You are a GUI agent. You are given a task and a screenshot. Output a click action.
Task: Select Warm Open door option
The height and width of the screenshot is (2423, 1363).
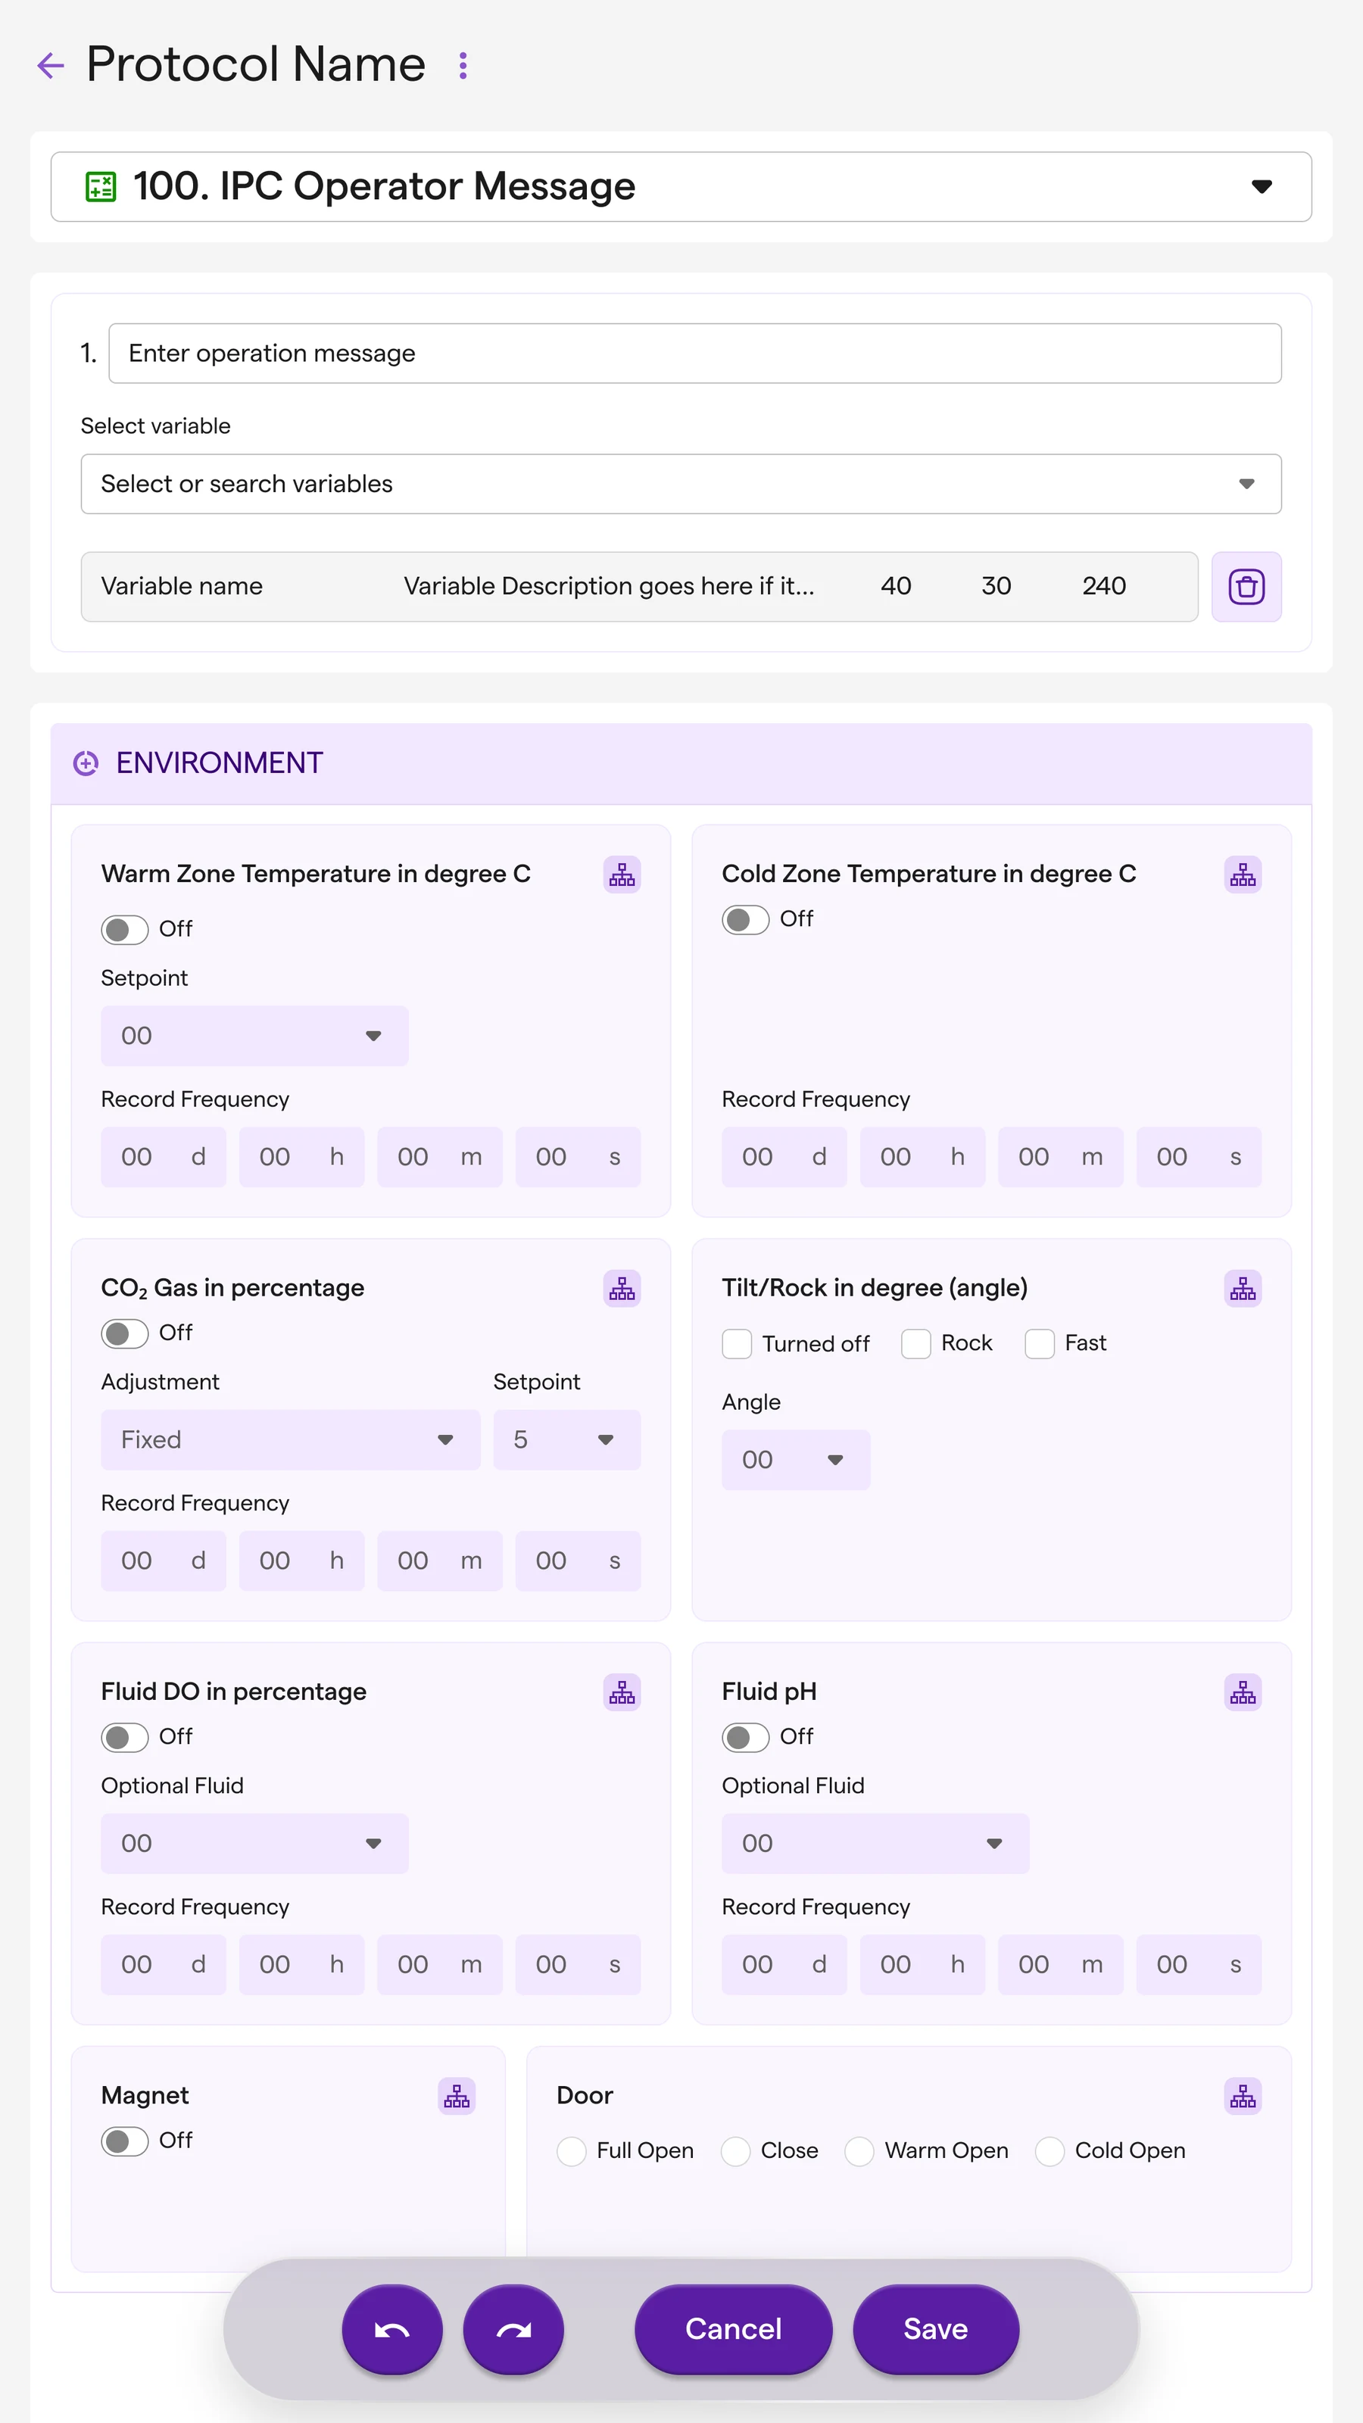coord(859,2151)
